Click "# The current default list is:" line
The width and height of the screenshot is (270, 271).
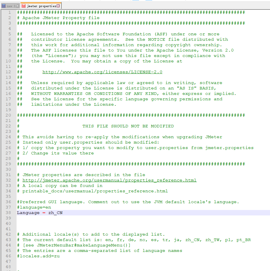(x=134, y=240)
